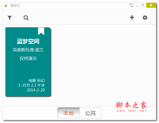Click author name 克里斯托弗·诺兰
The width and height of the screenshot is (159, 123).
[x=28, y=50]
